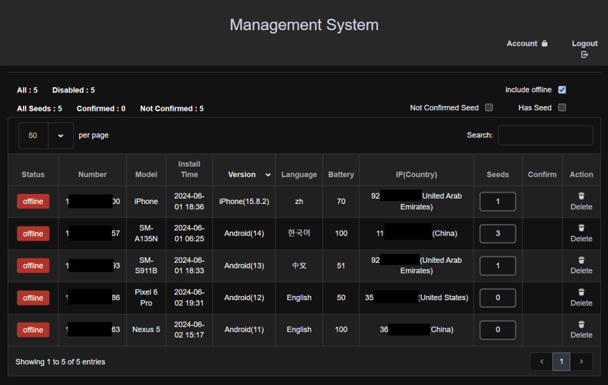This screenshot has height=385, width=608.
Task: Click inside the Search input box
Action: coord(545,135)
